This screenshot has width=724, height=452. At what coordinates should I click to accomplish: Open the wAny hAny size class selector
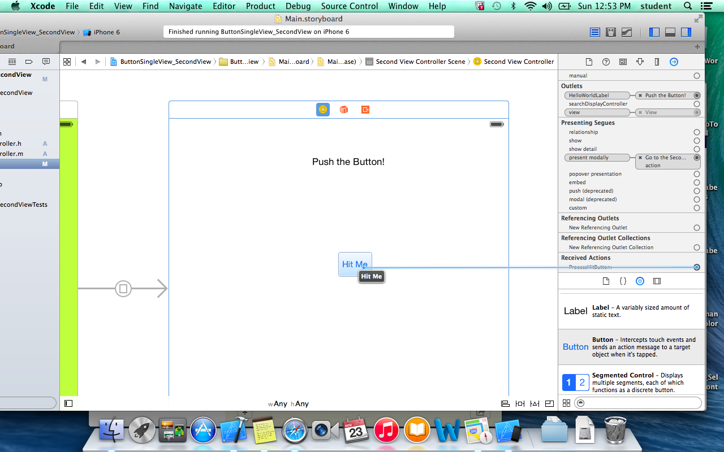tap(288, 403)
